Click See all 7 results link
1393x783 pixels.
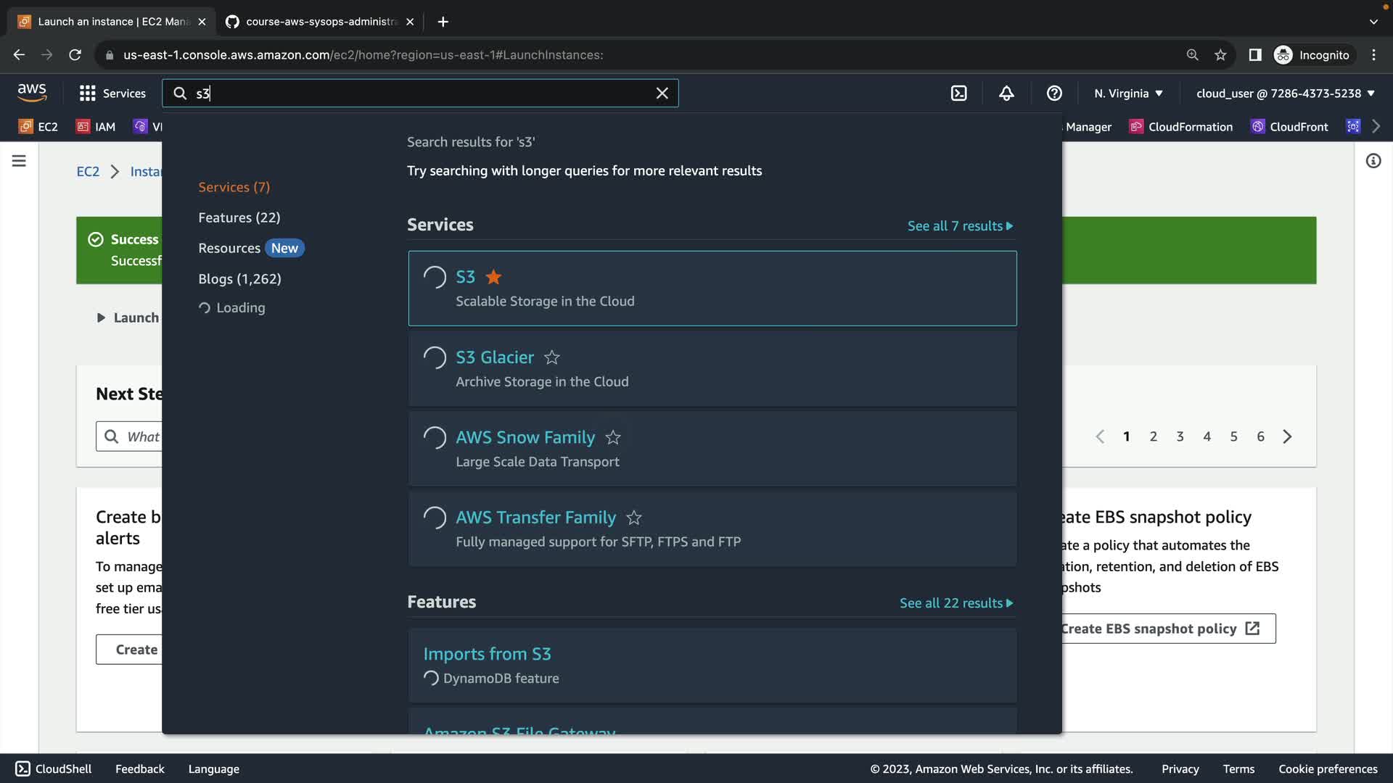coord(959,226)
